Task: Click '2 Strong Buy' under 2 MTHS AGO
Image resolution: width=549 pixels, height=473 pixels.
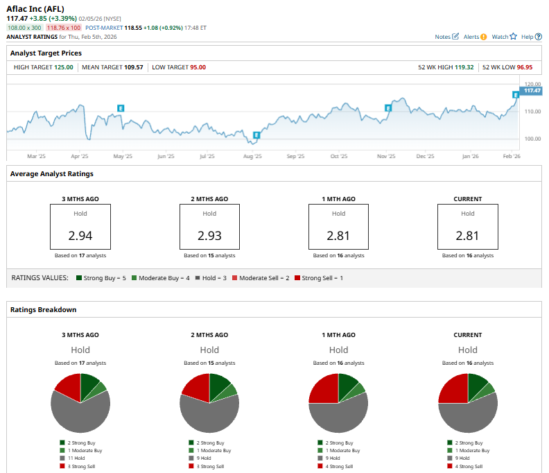Action: pyautogui.click(x=207, y=443)
